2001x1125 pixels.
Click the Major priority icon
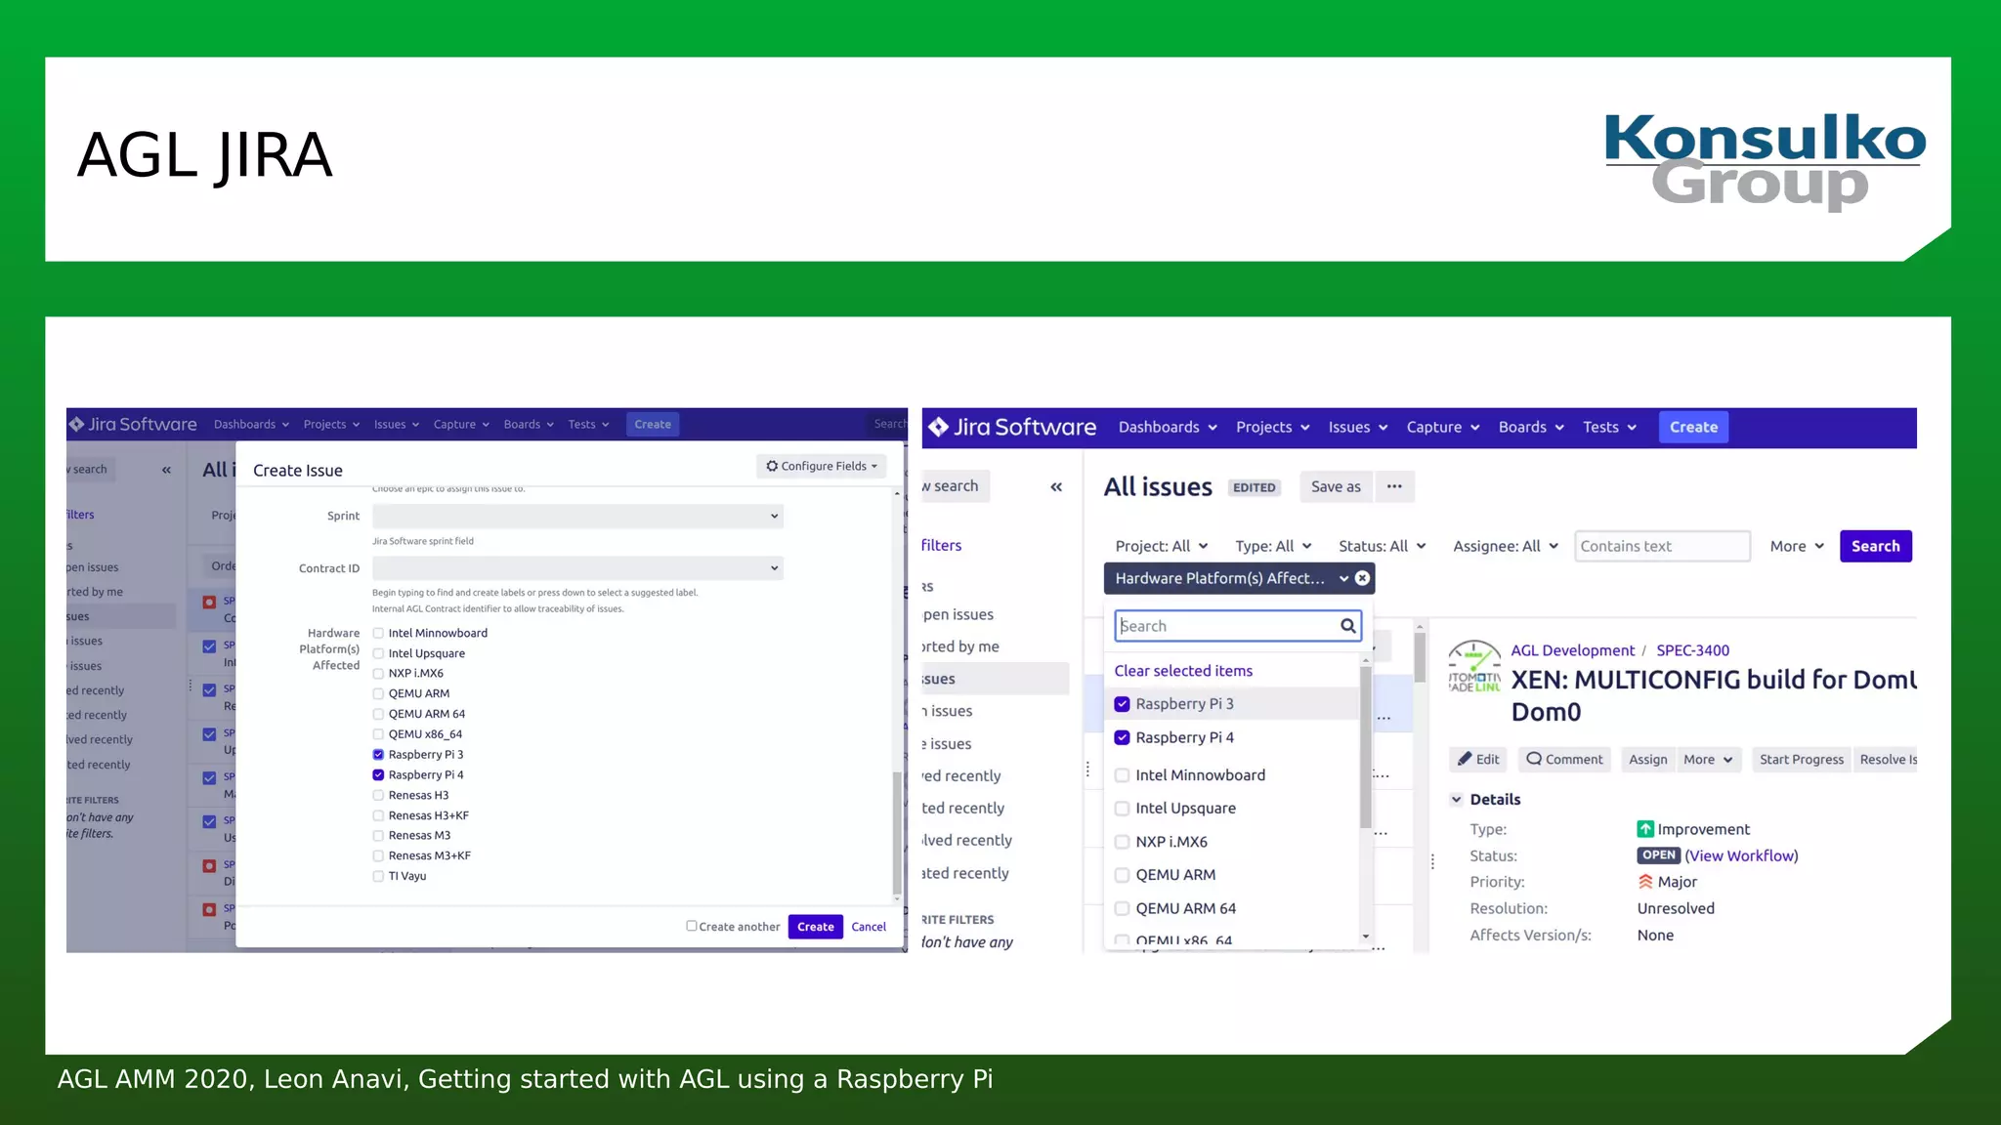(1645, 882)
